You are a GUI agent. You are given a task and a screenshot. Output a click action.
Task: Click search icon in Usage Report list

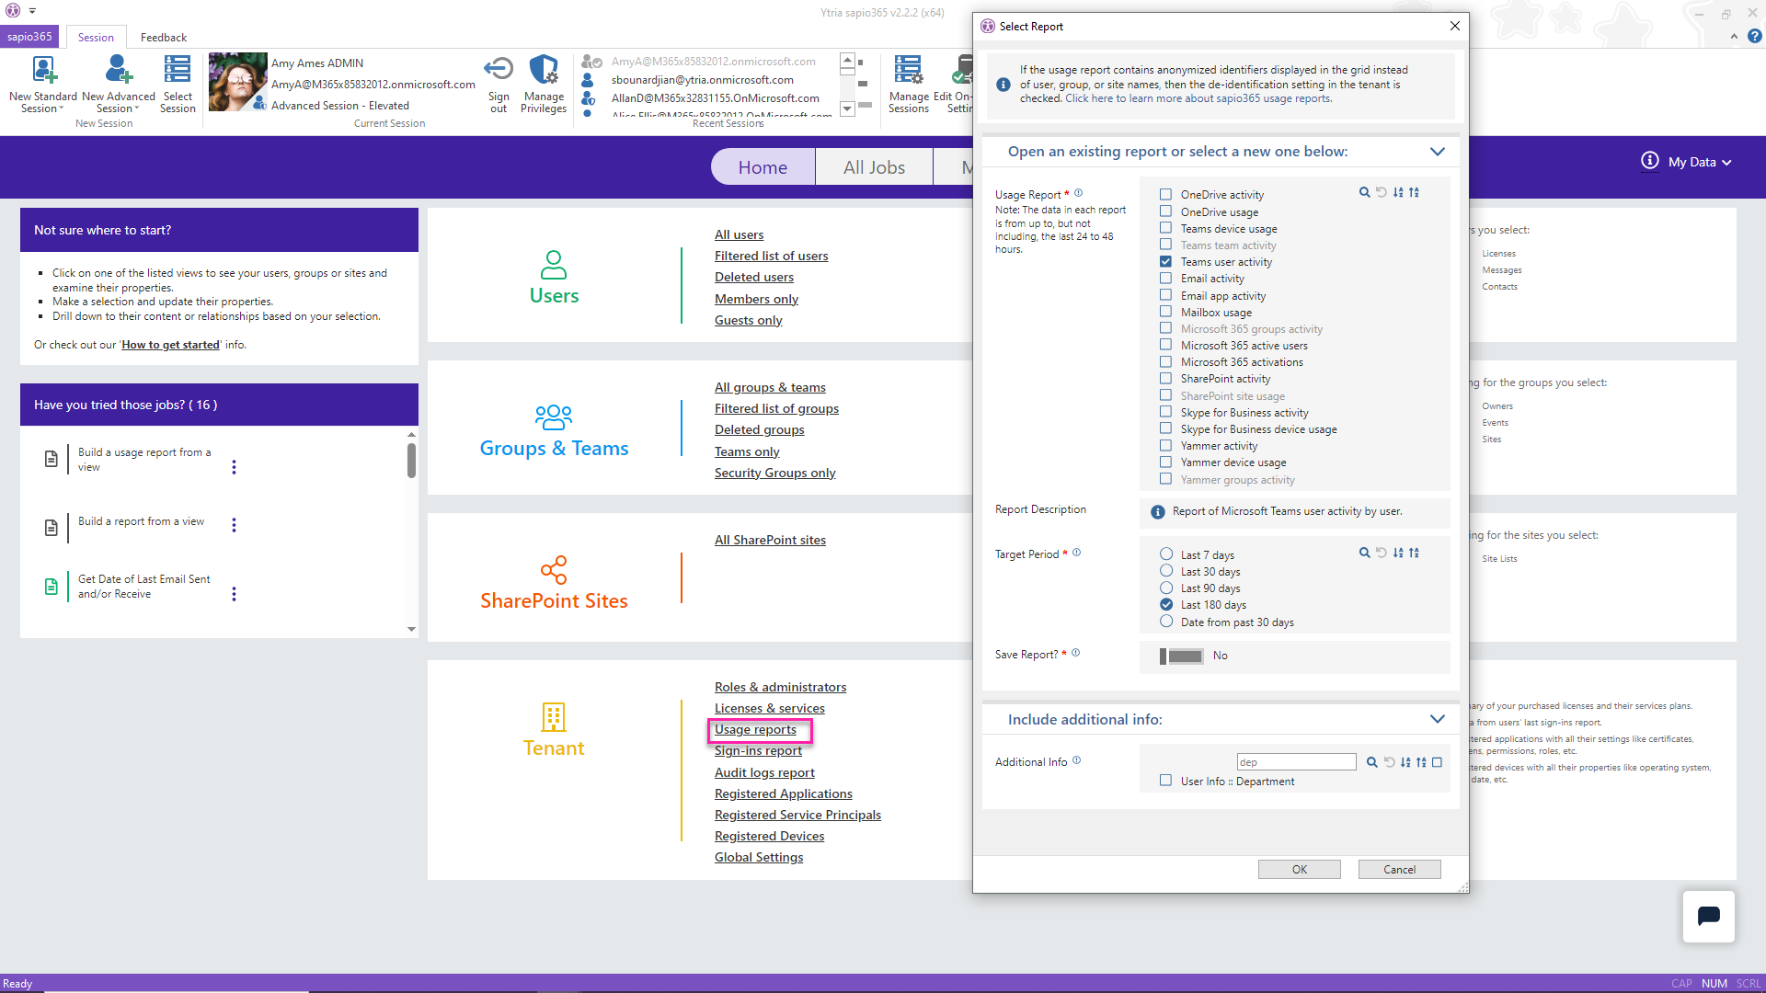click(x=1365, y=192)
